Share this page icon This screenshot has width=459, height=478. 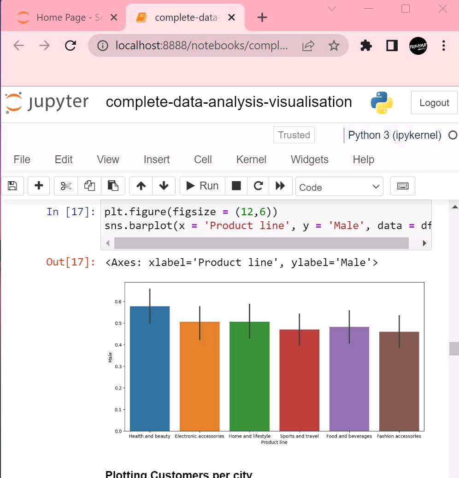click(x=308, y=46)
